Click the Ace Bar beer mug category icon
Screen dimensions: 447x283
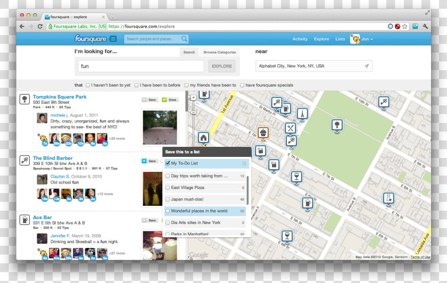pos(24,220)
